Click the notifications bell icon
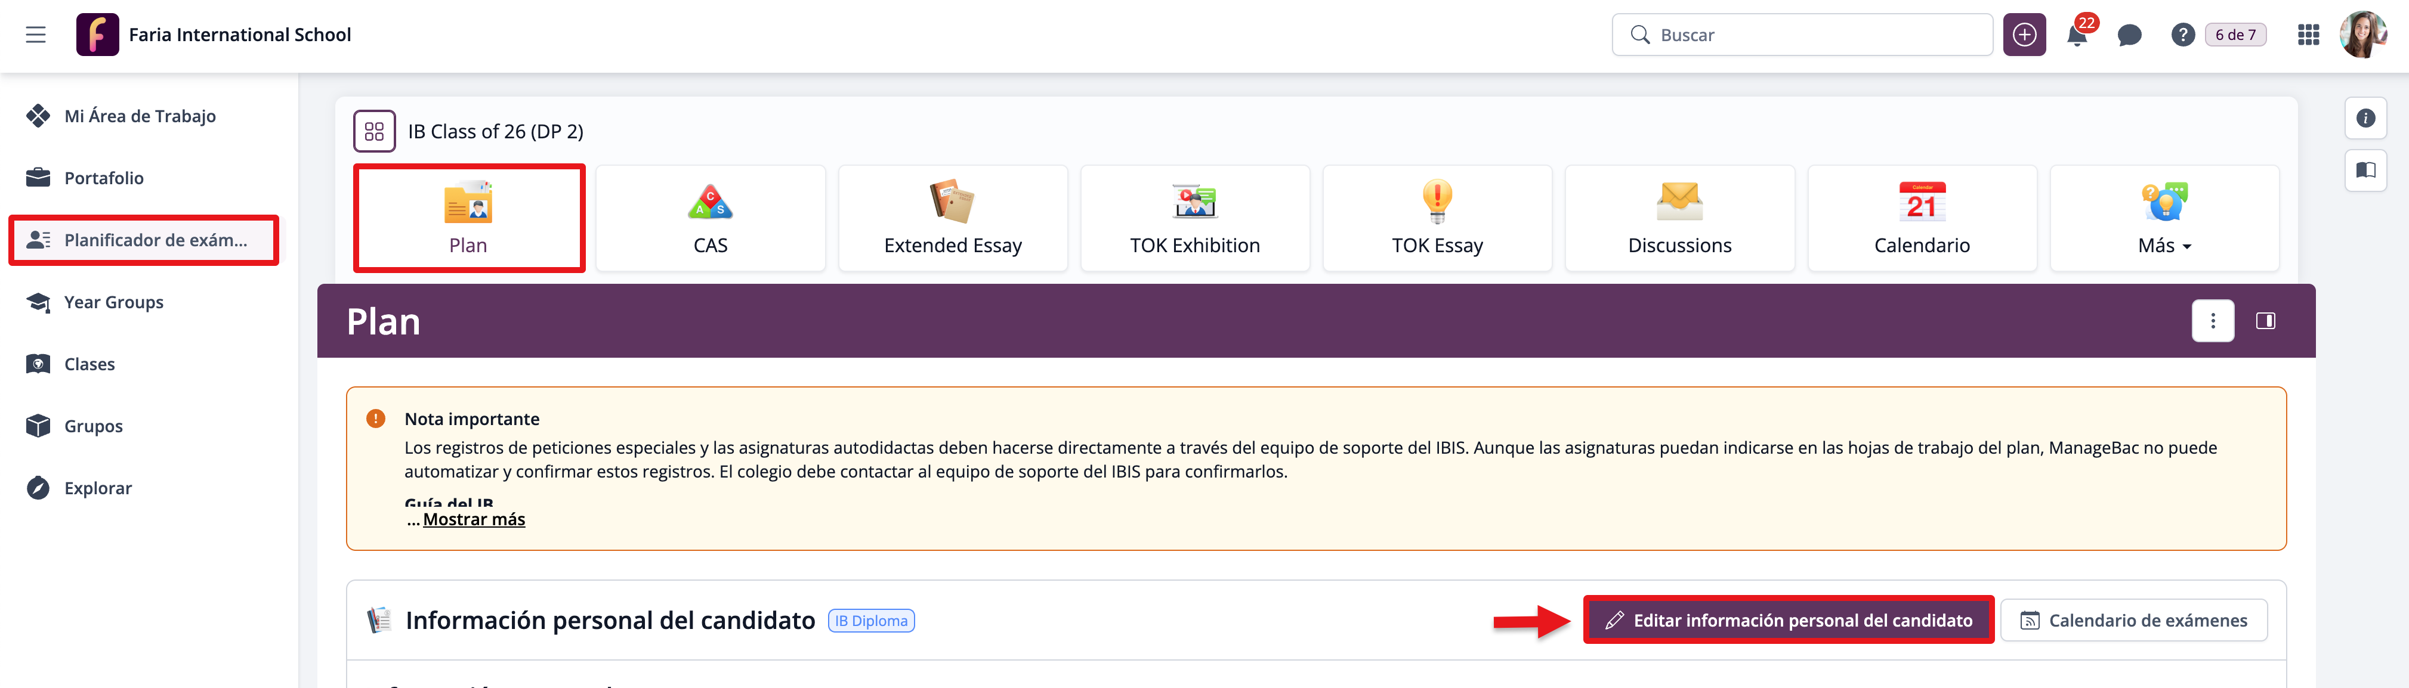2409x688 pixels. point(2077,36)
